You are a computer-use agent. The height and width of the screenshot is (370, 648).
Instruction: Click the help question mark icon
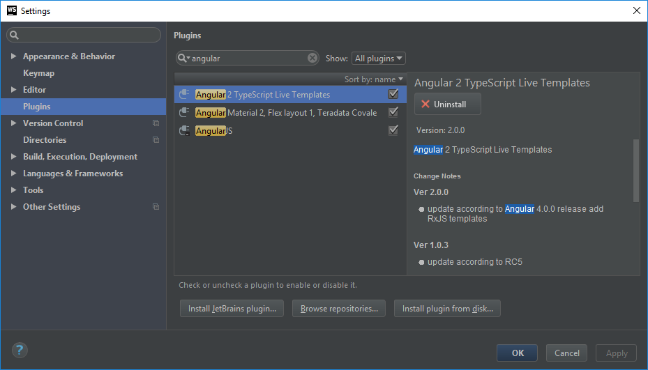tap(20, 350)
